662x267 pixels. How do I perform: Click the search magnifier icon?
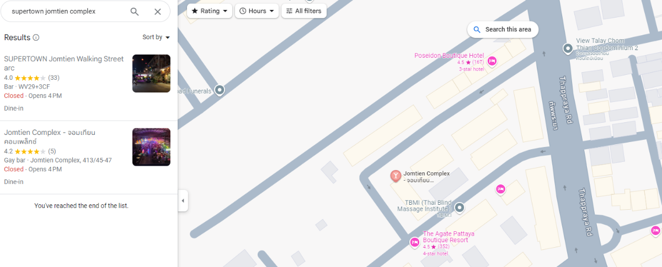click(x=135, y=12)
